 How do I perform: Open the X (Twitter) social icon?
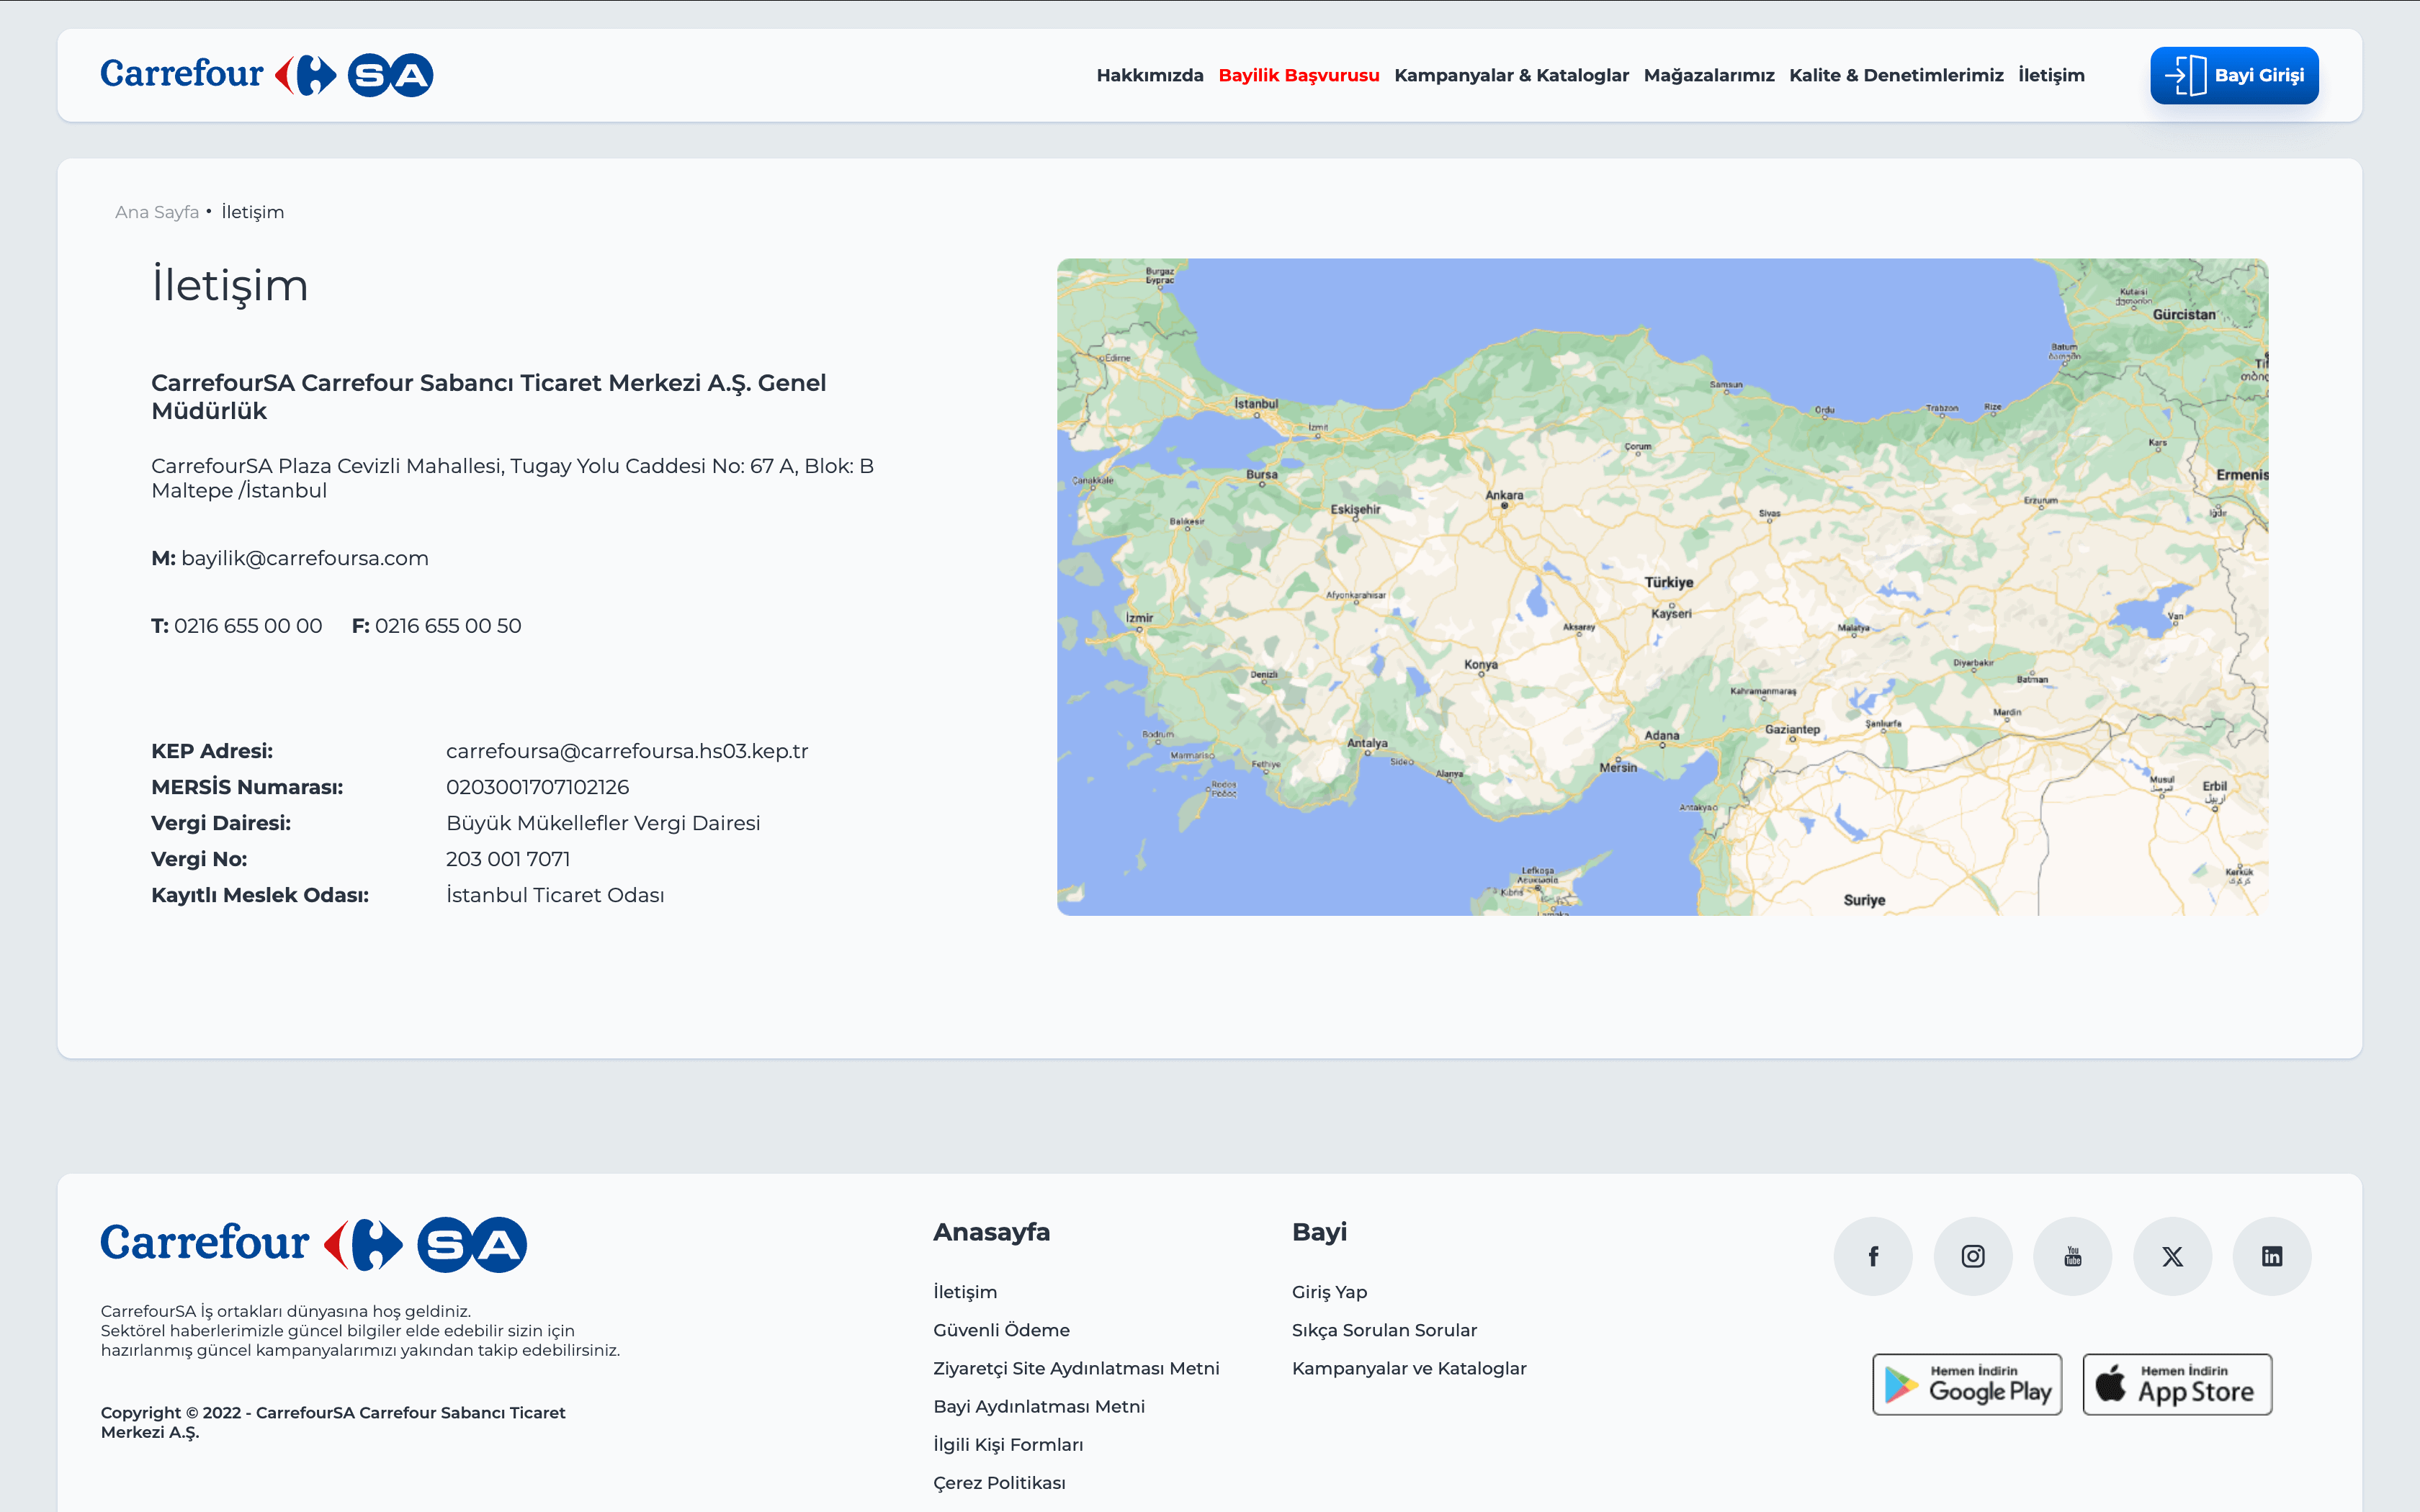point(2172,1256)
